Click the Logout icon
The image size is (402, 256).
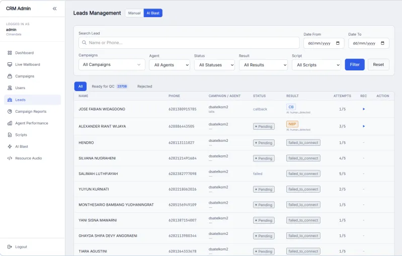coord(10,247)
